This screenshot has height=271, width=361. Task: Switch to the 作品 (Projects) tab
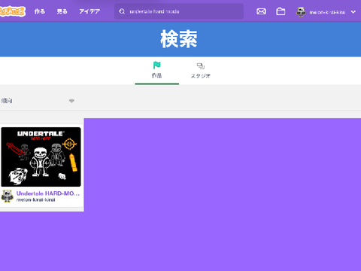[x=157, y=71]
